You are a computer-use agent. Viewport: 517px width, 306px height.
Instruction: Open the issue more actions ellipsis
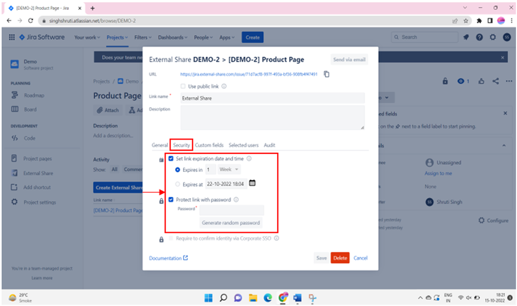point(509,81)
